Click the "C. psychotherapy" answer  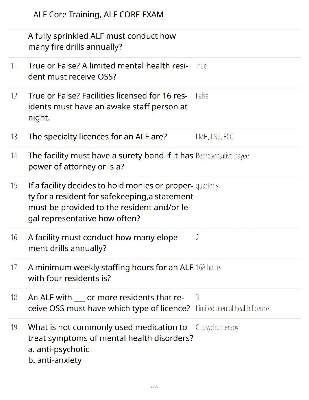[x=217, y=328]
